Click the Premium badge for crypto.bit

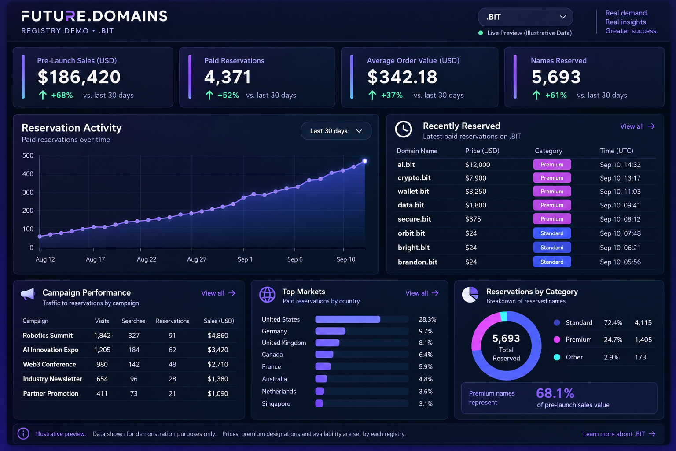(552, 178)
